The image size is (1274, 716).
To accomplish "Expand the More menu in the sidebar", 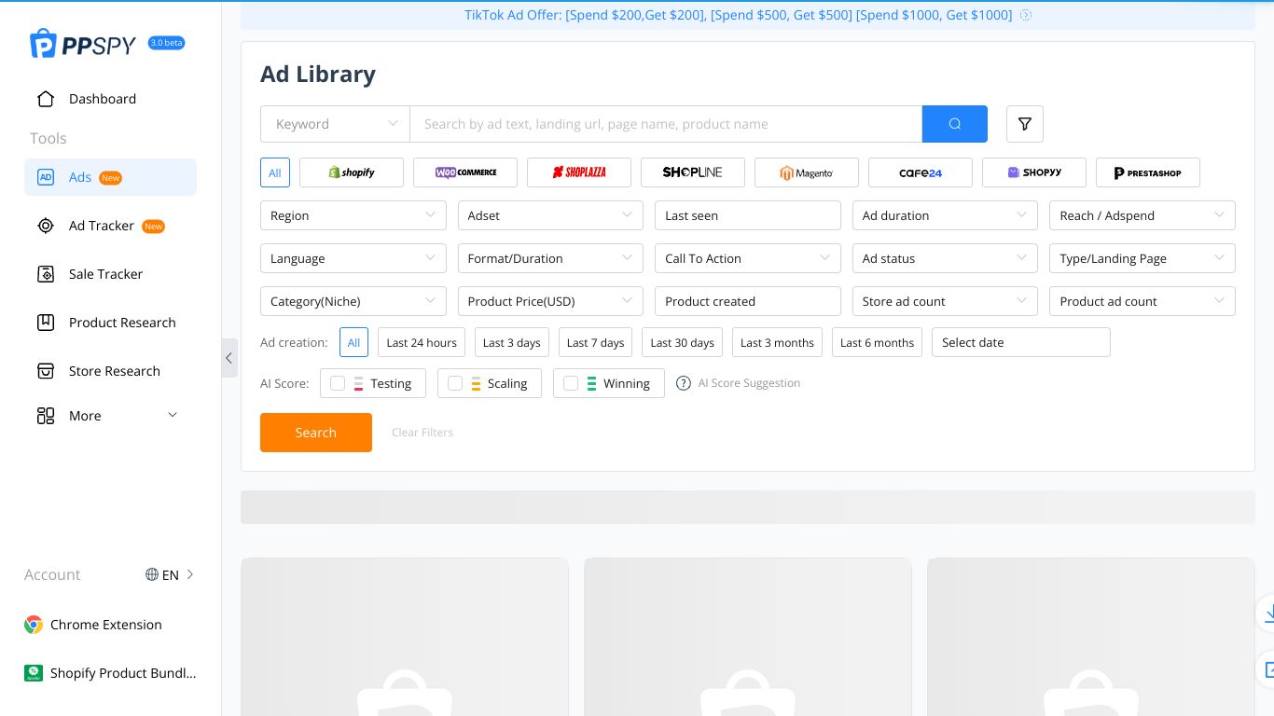I will click(x=107, y=416).
